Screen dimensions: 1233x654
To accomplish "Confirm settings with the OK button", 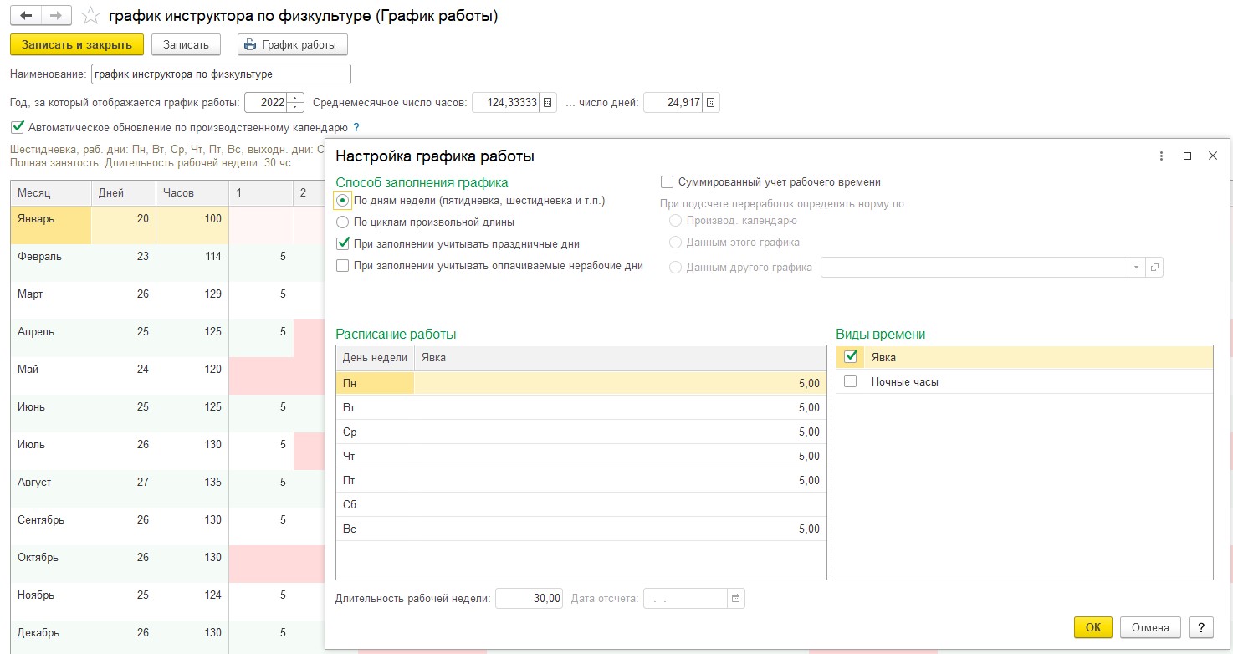I will click(1093, 627).
